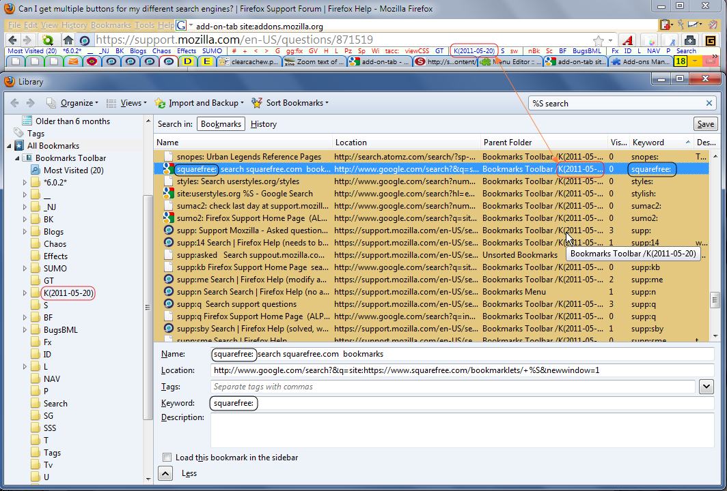
Task: Click the Description text area
Action: [462, 430]
